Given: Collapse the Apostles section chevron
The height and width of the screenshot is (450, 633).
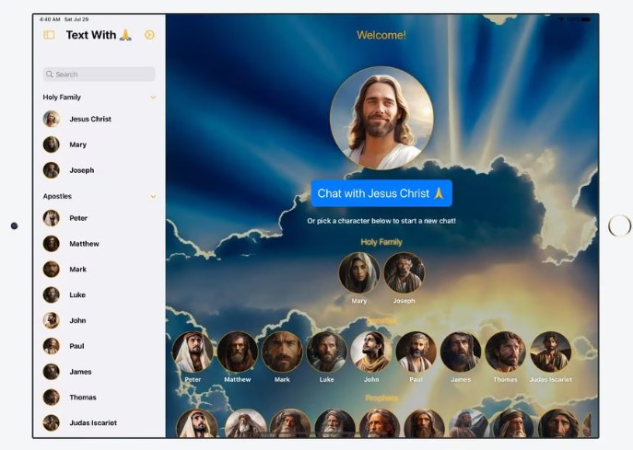Looking at the screenshot, I should [153, 196].
